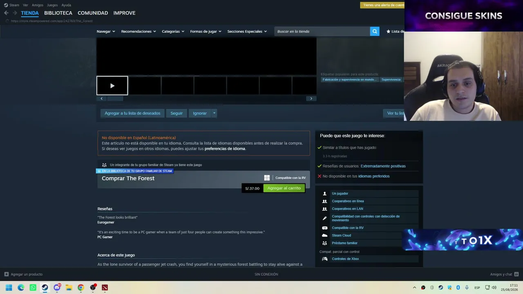
Task: Play the trailer video thumbnail
Action: 112,86
